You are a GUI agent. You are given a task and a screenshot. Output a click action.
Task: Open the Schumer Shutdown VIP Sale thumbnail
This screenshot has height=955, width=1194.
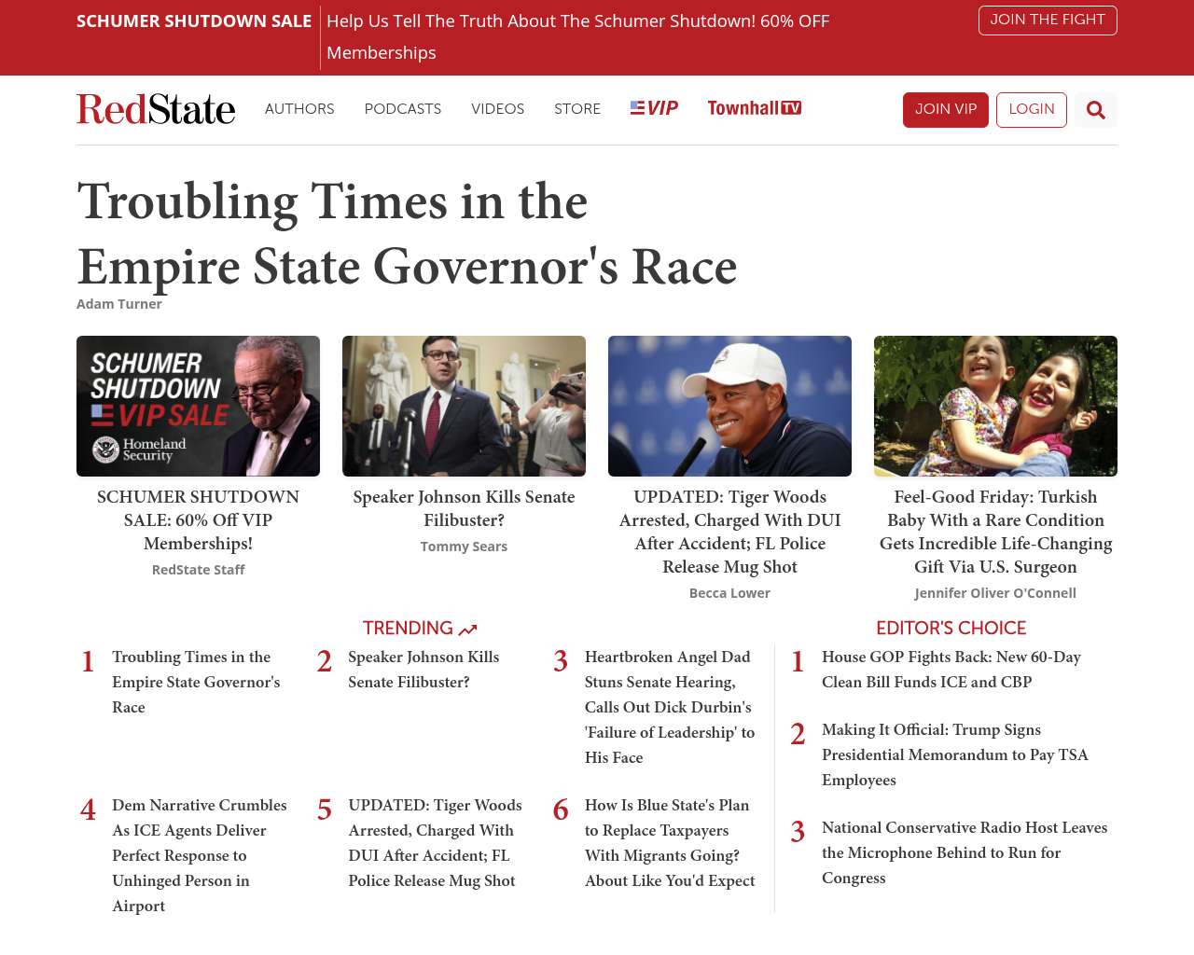tap(198, 406)
